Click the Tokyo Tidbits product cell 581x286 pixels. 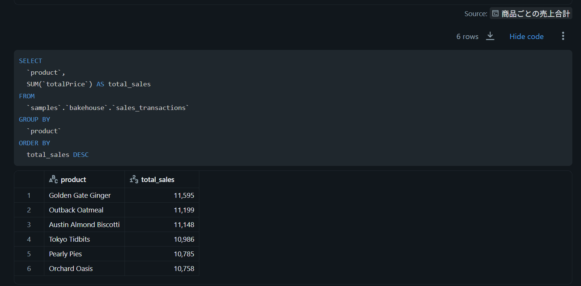[70, 239]
